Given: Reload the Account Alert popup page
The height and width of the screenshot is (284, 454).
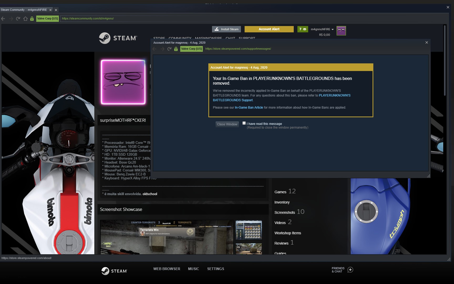Looking at the screenshot, I should 169,49.
